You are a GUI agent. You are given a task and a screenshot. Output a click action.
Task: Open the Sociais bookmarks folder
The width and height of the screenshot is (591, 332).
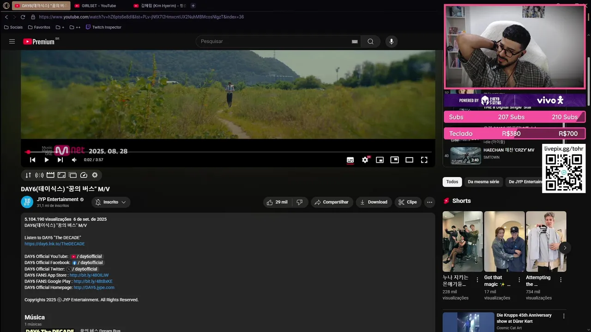(13, 27)
